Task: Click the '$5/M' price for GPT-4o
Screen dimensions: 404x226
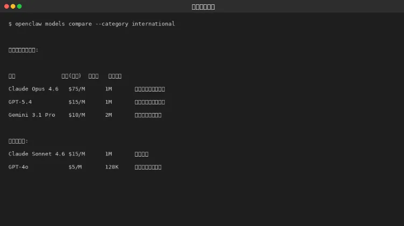Action: pyautogui.click(x=75, y=167)
